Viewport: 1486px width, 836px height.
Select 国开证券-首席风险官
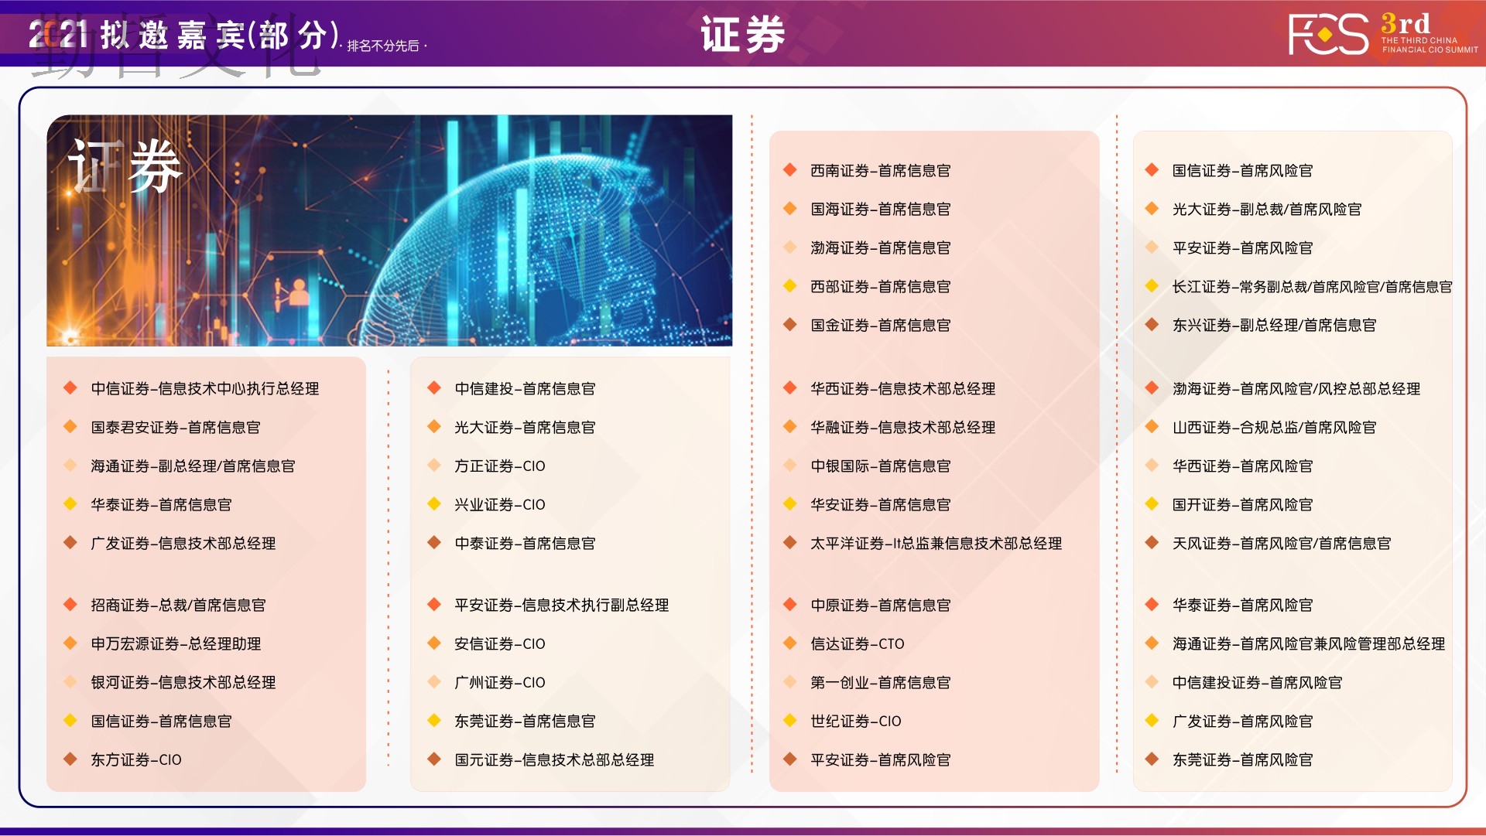tap(1243, 505)
